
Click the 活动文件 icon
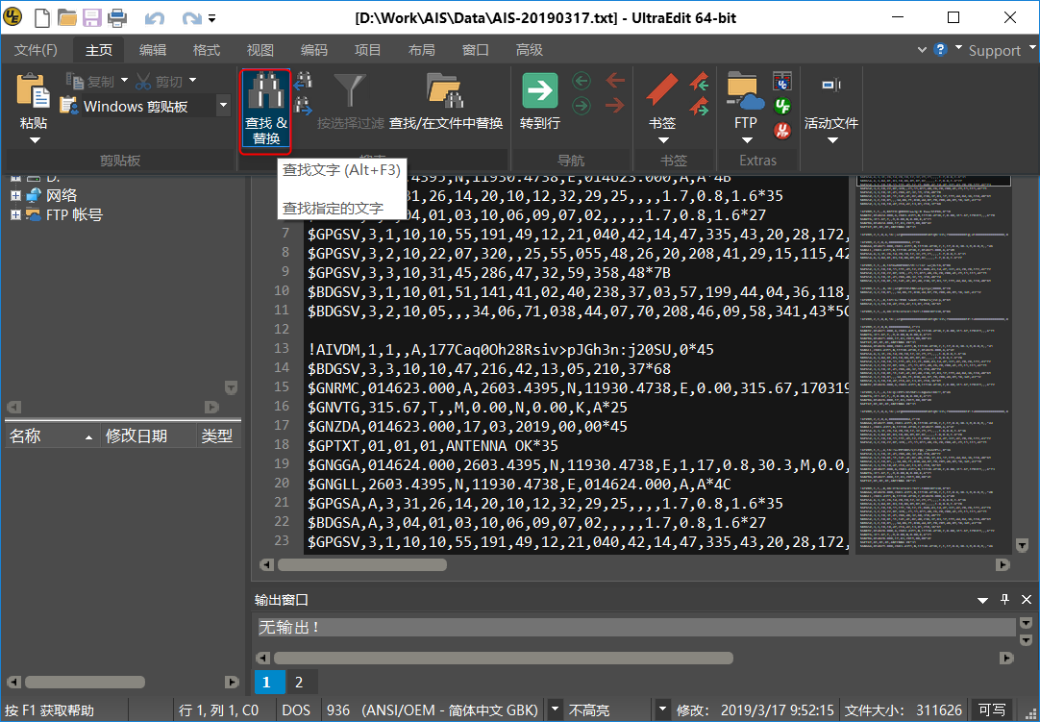pos(831,85)
